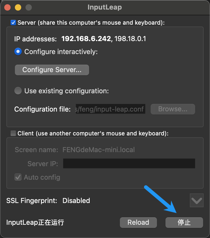The image size is (210, 238).
Task: Click the Reload button
Action: (x=138, y=222)
